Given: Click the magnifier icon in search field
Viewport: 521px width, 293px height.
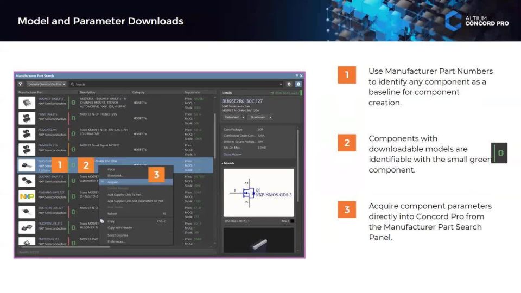Looking at the screenshot, I should pos(72,85).
